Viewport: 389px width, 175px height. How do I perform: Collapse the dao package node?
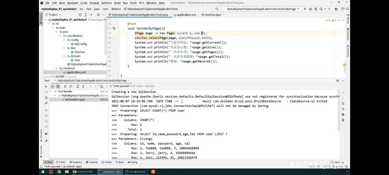point(64,48)
